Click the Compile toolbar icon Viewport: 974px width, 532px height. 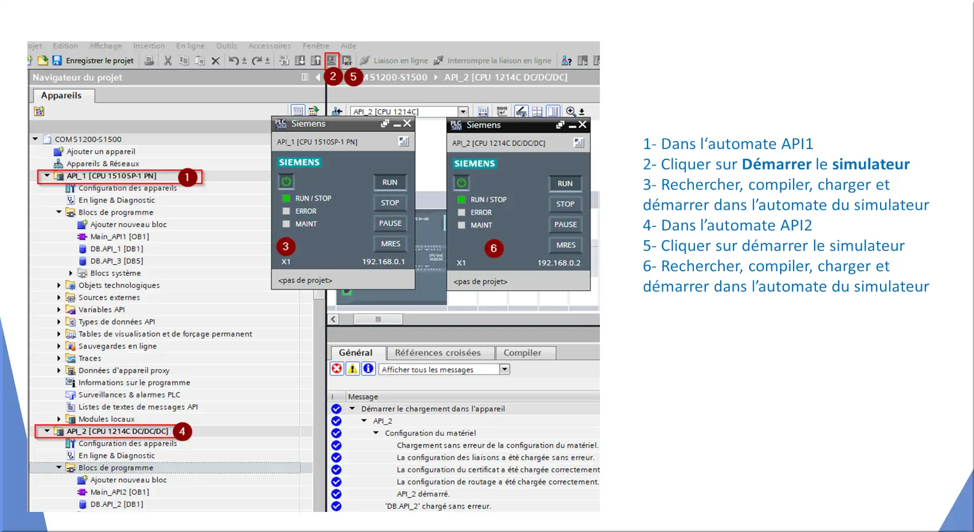point(284,60)
